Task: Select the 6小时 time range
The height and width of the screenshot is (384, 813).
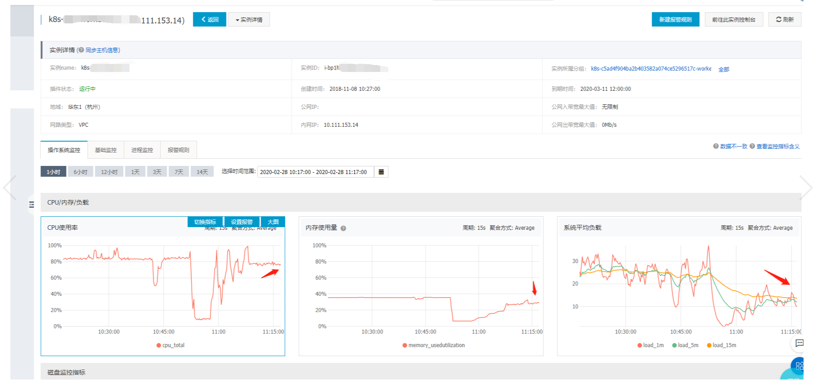Action: [x=80, y=172]
